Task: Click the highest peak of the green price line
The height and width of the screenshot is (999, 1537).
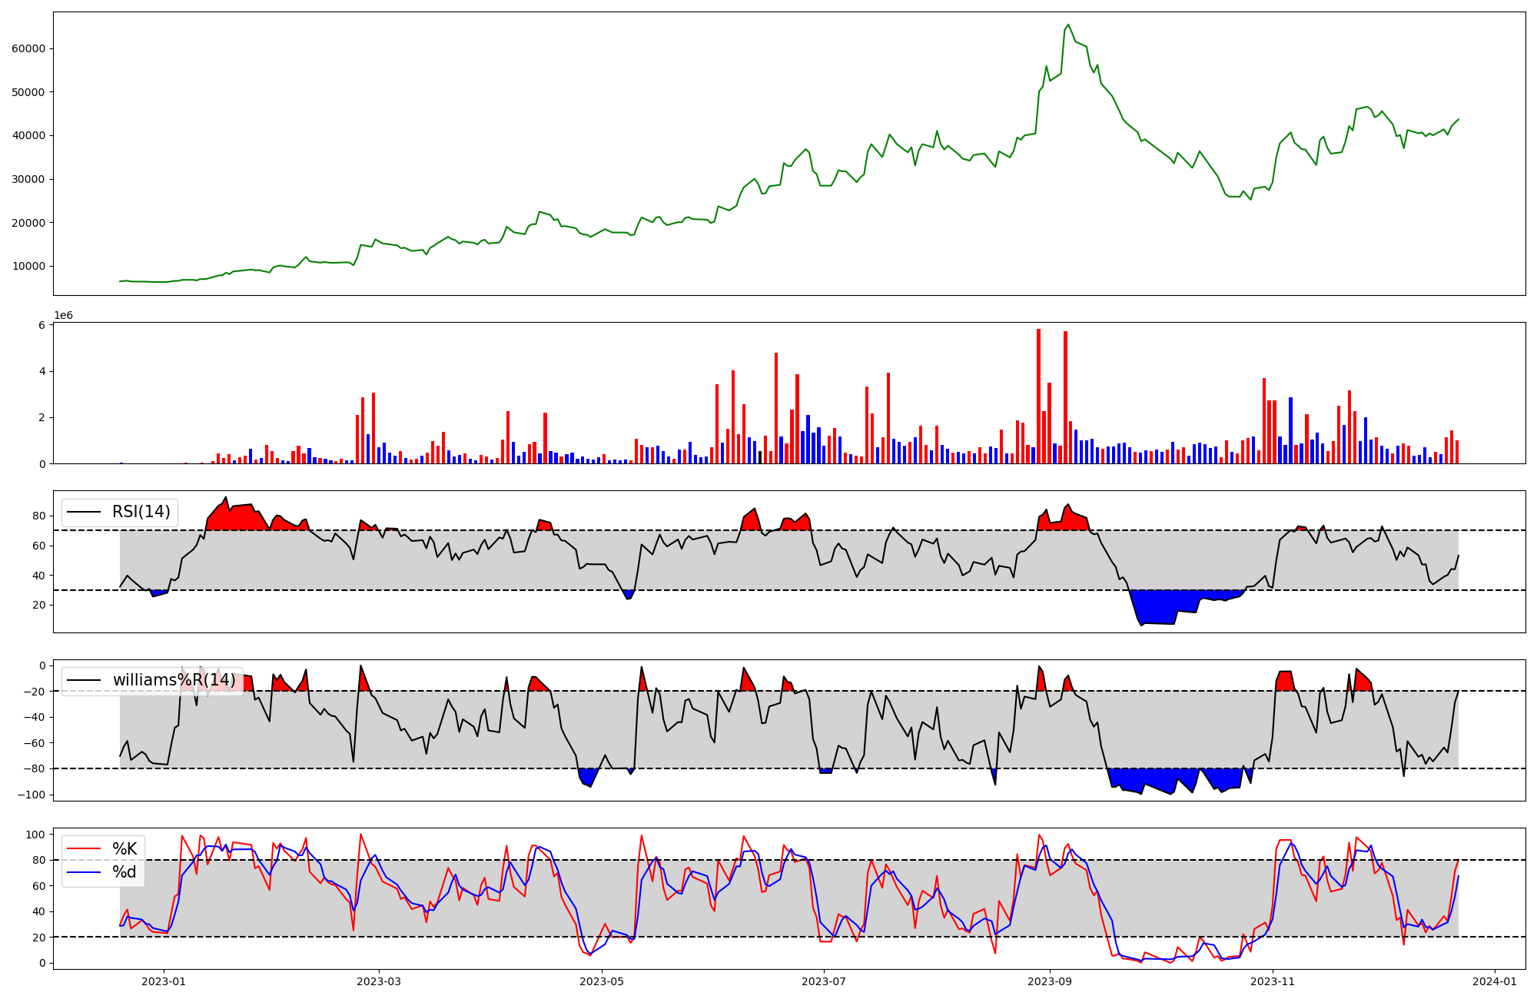Action: point(1068,25)
